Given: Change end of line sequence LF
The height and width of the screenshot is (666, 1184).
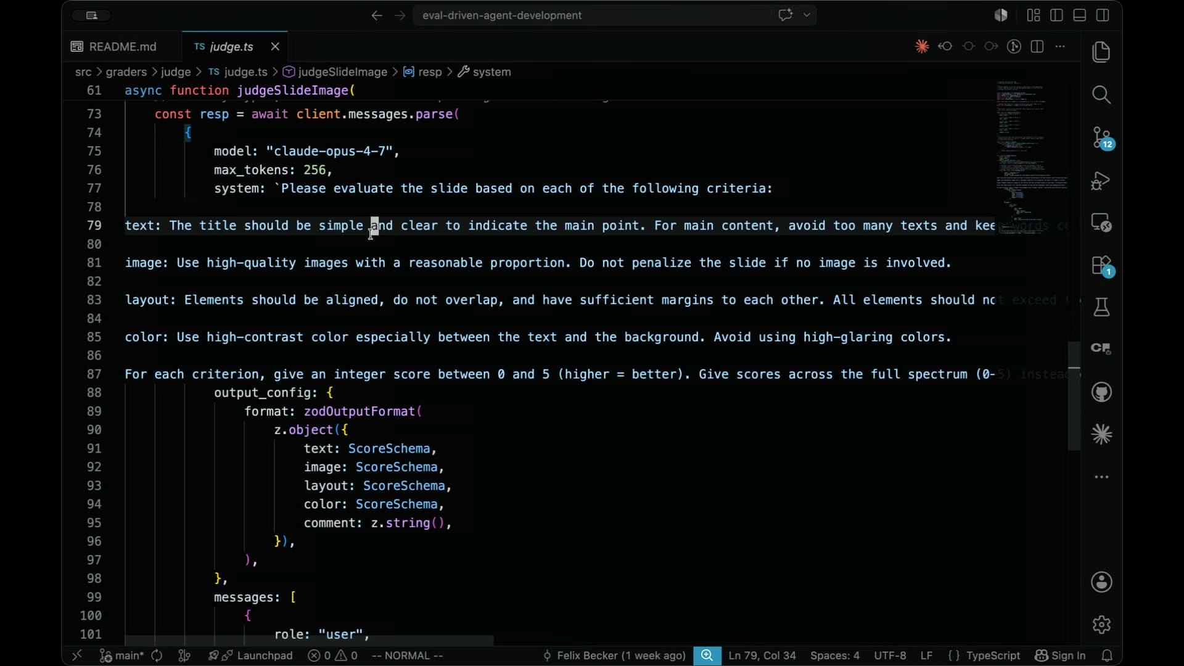Looking at the screenshot, I should tap(926, 656).
